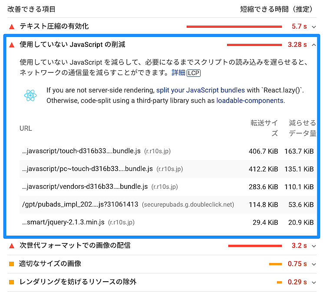Open the loadable-components link
The image size is (323, 296).
coord(250,101)
